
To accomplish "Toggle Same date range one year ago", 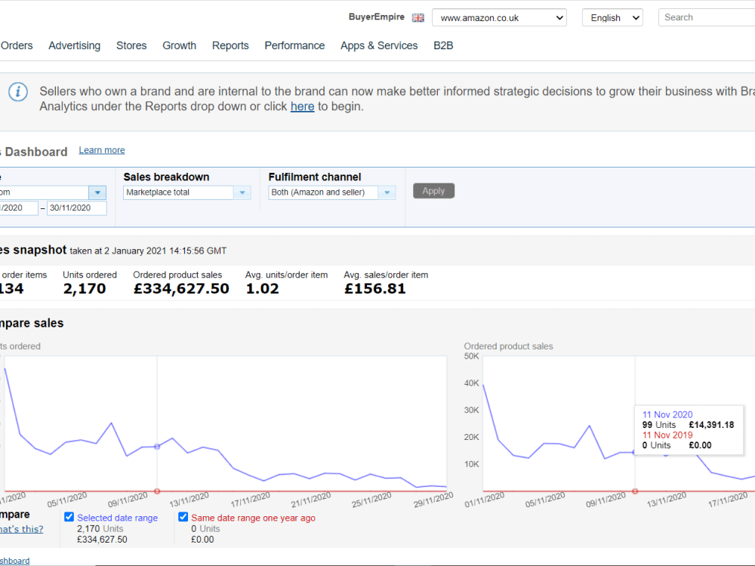I will (183, 517).
